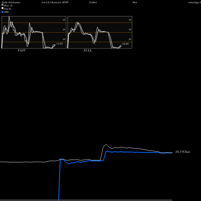This screenshot has height=201, width=201.
Task: Click the blue OBV legend swatch
Action: pyautogui.click(x=2, y=12)
